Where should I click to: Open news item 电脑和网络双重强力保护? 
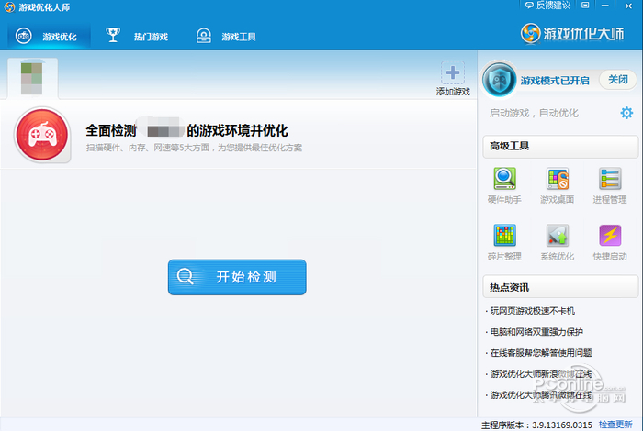[x=535, y=332]
